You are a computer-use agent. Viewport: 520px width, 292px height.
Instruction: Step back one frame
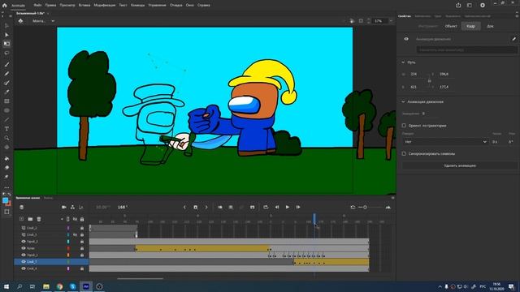pos(276,208)
